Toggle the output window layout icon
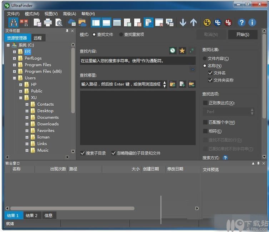This screenshot has height=232, width=269. pyautogui.click(x=106, y=22)
